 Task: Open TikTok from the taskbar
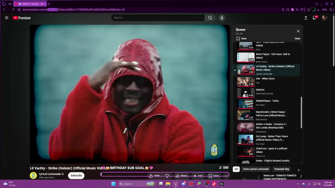[x=214, y=184]
